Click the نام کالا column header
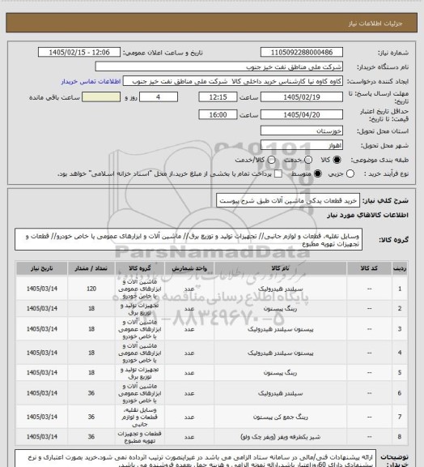The width and height of the screenshot is (424, 467). (x=280, y=268)
